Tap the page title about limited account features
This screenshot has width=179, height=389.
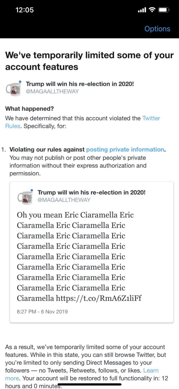[x=89, y=61]
